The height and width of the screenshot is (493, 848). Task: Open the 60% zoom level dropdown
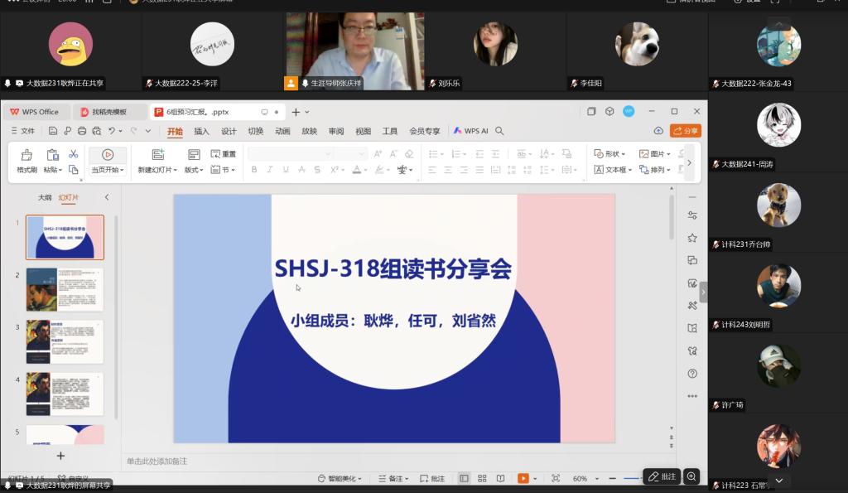(584, 479)
